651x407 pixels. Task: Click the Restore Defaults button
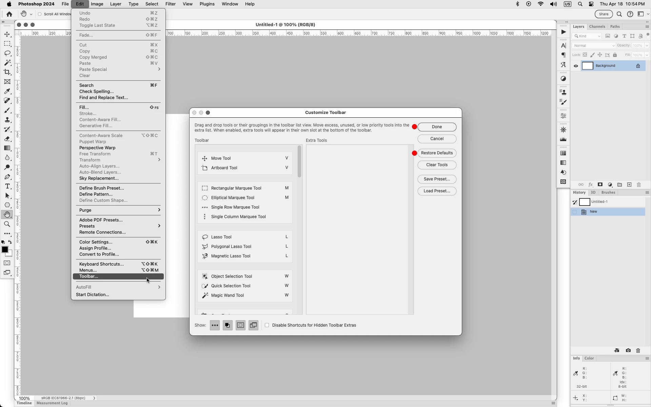coord(437,153)
